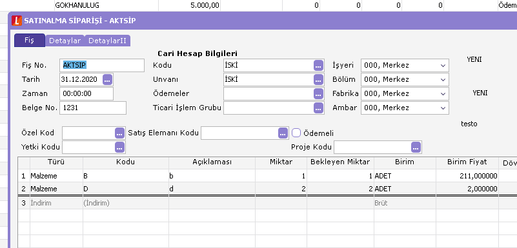Image resolution: width=517 pixels, height=248 pixels.
Task: Open lookup button for Özel Kod
Action: [119, 133]
